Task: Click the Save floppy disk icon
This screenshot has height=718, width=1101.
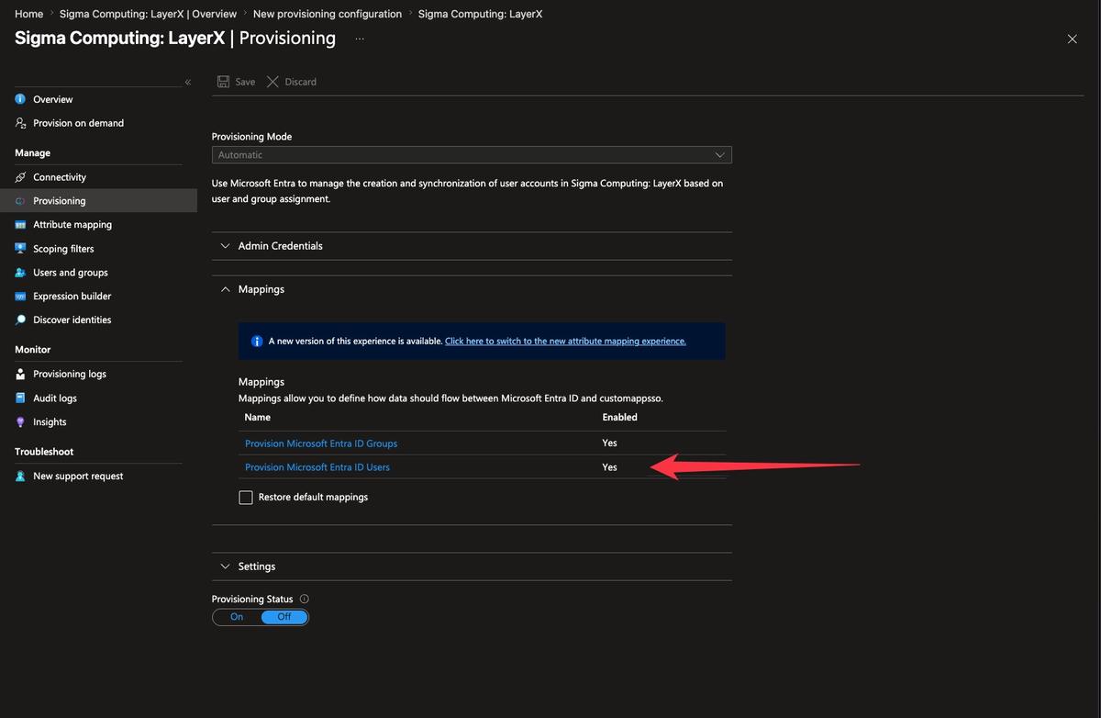Action: [x=223, y=82]
